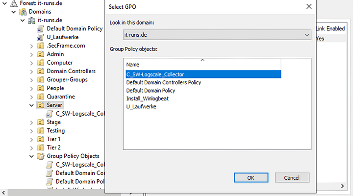Click the it-runs.de domain icon in tree
This screenshot has width=353, height=196.
[x=32, y=20]
